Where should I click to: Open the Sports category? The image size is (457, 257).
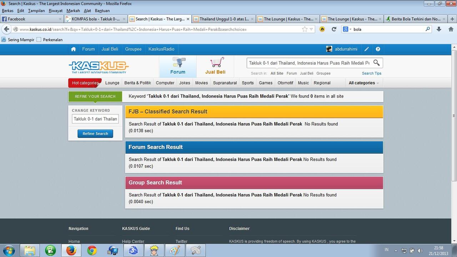point(248,83)
